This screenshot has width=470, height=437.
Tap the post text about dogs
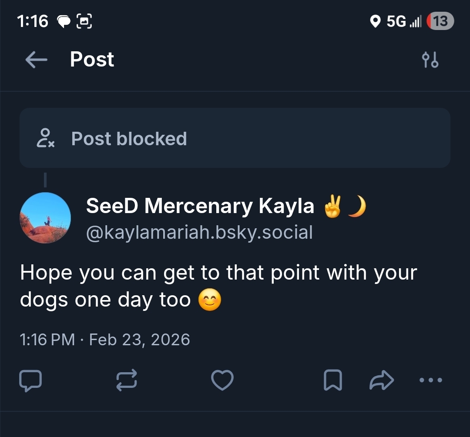[x=218, y=286]
